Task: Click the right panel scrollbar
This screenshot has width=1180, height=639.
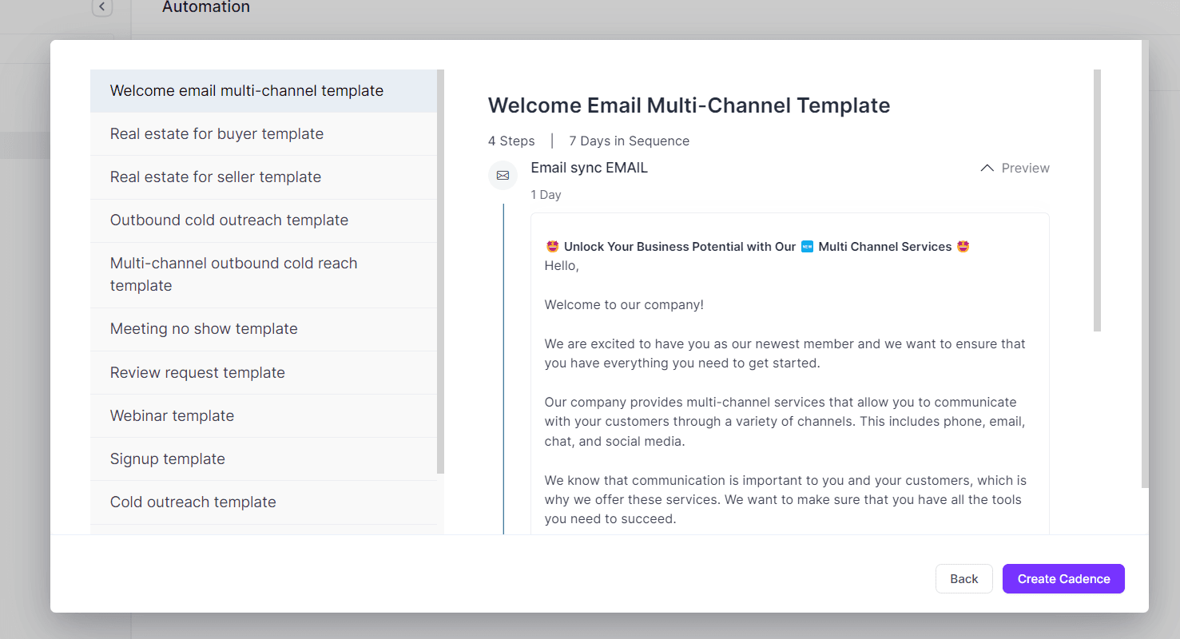Action: 1095,200
